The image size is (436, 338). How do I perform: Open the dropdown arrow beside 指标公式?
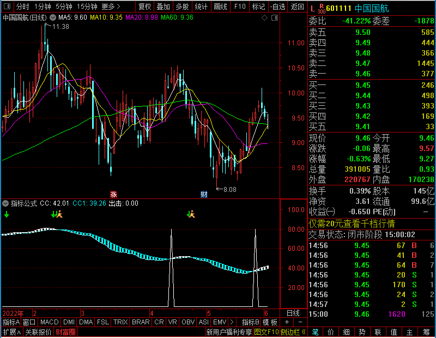click(x=5, y=203)
